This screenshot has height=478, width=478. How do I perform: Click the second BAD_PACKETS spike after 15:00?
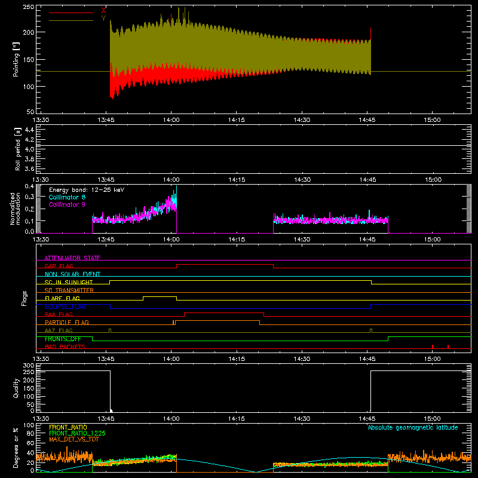point(448,347)
